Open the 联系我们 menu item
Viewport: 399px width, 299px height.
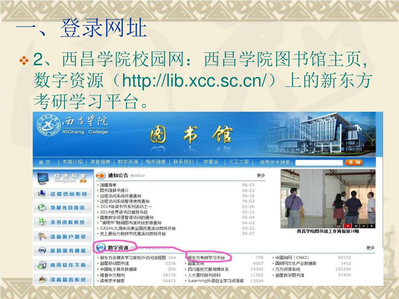pyautogui.click(x=184, y=162)
